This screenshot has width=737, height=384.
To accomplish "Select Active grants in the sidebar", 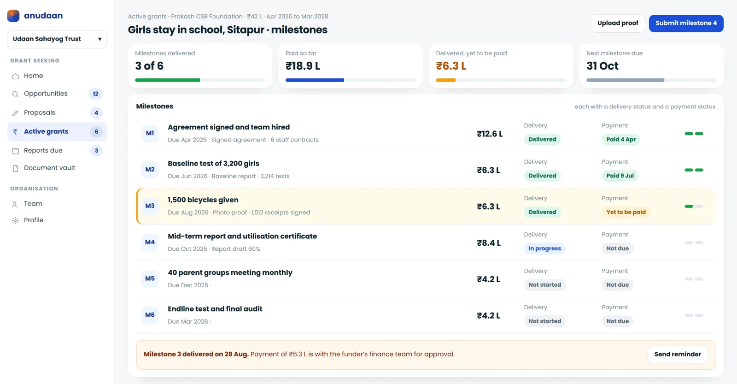I will tap(57, 132).
